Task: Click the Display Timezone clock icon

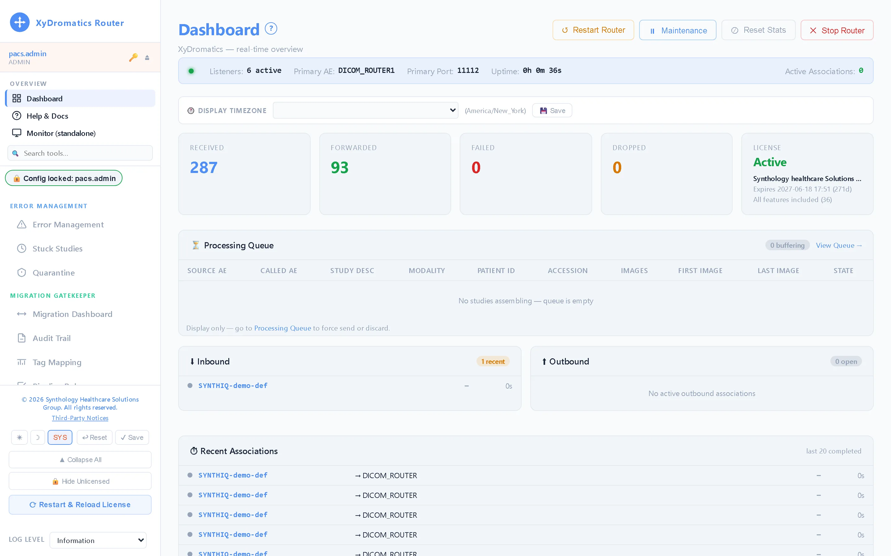Action: pyautogui.click(x=191, y=111)
